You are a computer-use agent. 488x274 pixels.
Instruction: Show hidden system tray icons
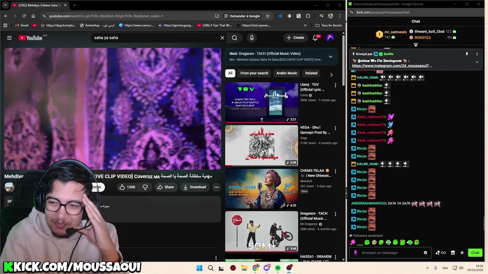(427, 268)
